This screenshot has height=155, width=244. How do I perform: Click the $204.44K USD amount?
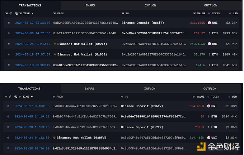[x=229, y=117]
